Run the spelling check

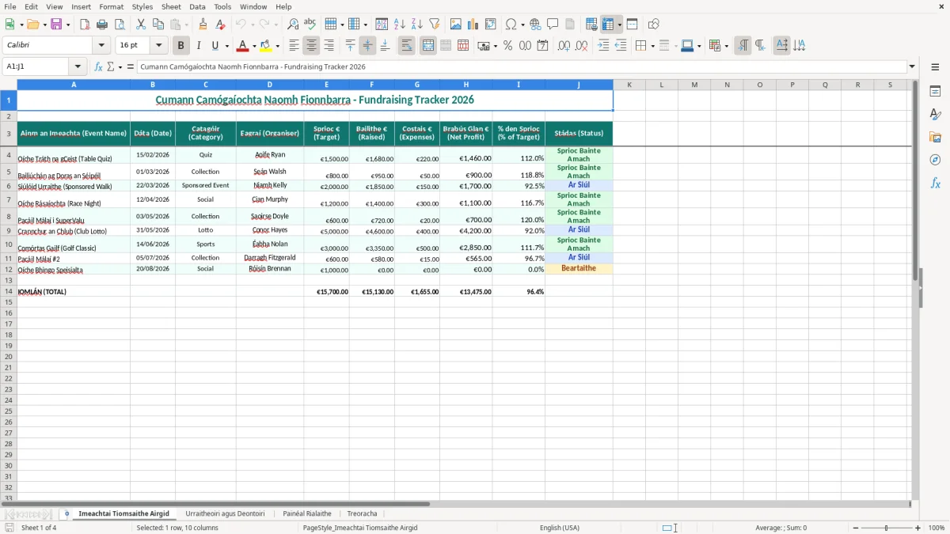click(x=310, y=25)
